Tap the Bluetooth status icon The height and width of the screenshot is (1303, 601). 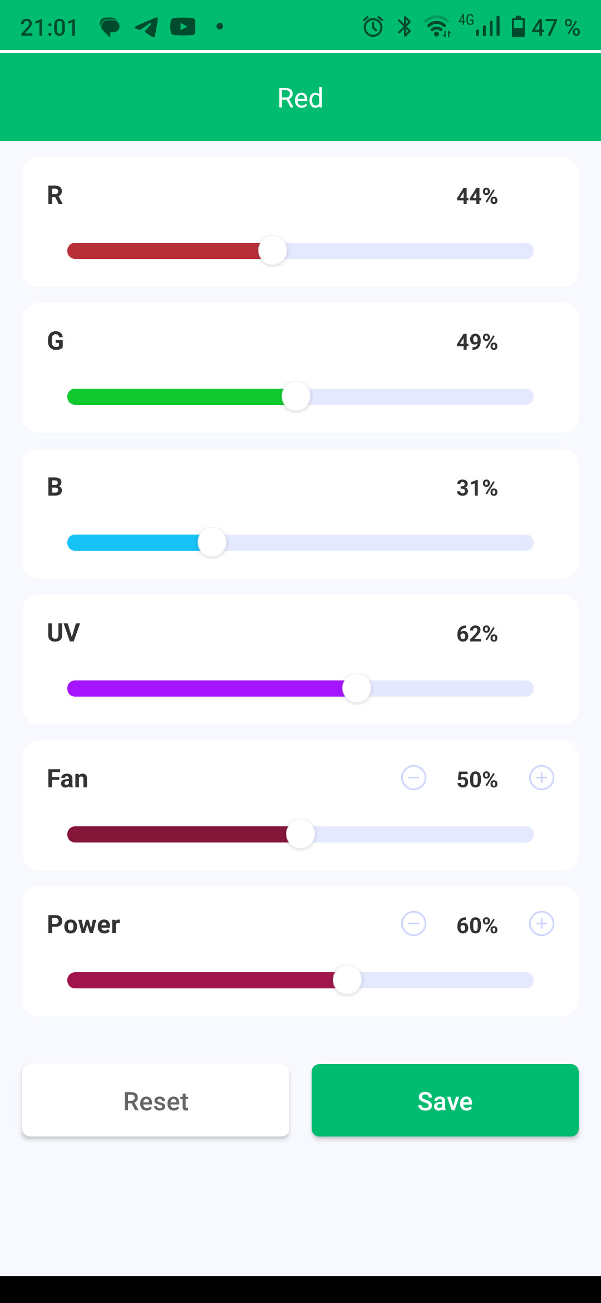click(x=405, y=27)
